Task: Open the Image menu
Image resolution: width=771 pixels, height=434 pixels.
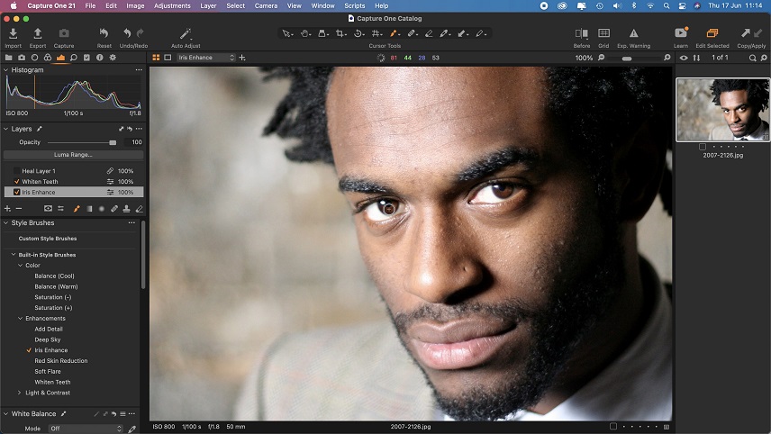Action: tap(135, 6)
